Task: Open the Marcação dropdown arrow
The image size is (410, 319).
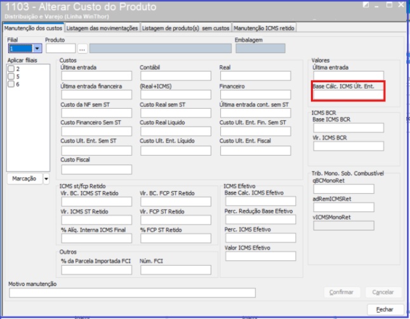Action: pyautogui.click(x=46, y=178)
